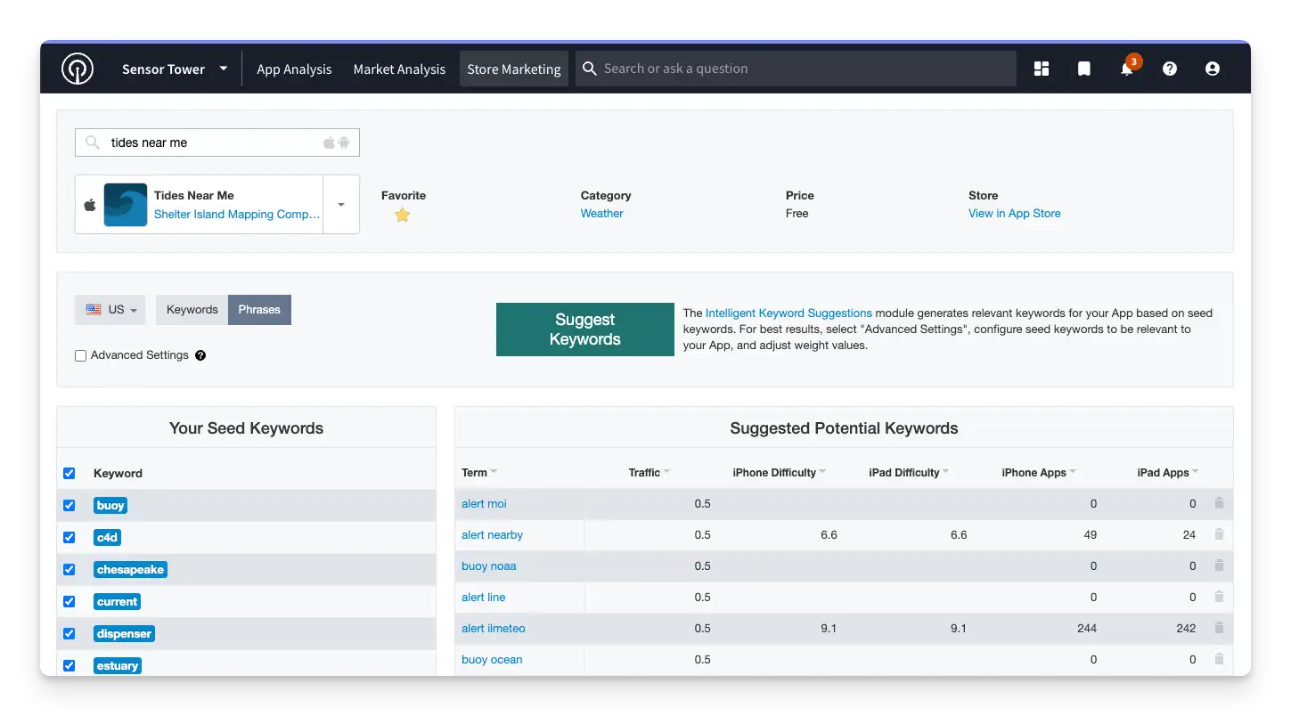Sort by iPhone Difficulty column
This screenshot has height=716, width=1291.
coord(780,472)
